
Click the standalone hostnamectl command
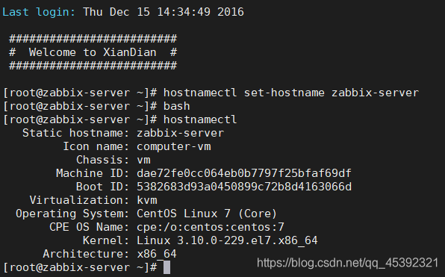pyautogui.click(x=200, y=119)
